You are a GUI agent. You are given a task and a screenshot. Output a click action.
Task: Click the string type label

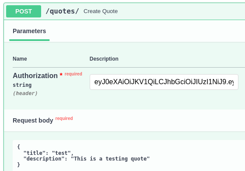(22, 85)
